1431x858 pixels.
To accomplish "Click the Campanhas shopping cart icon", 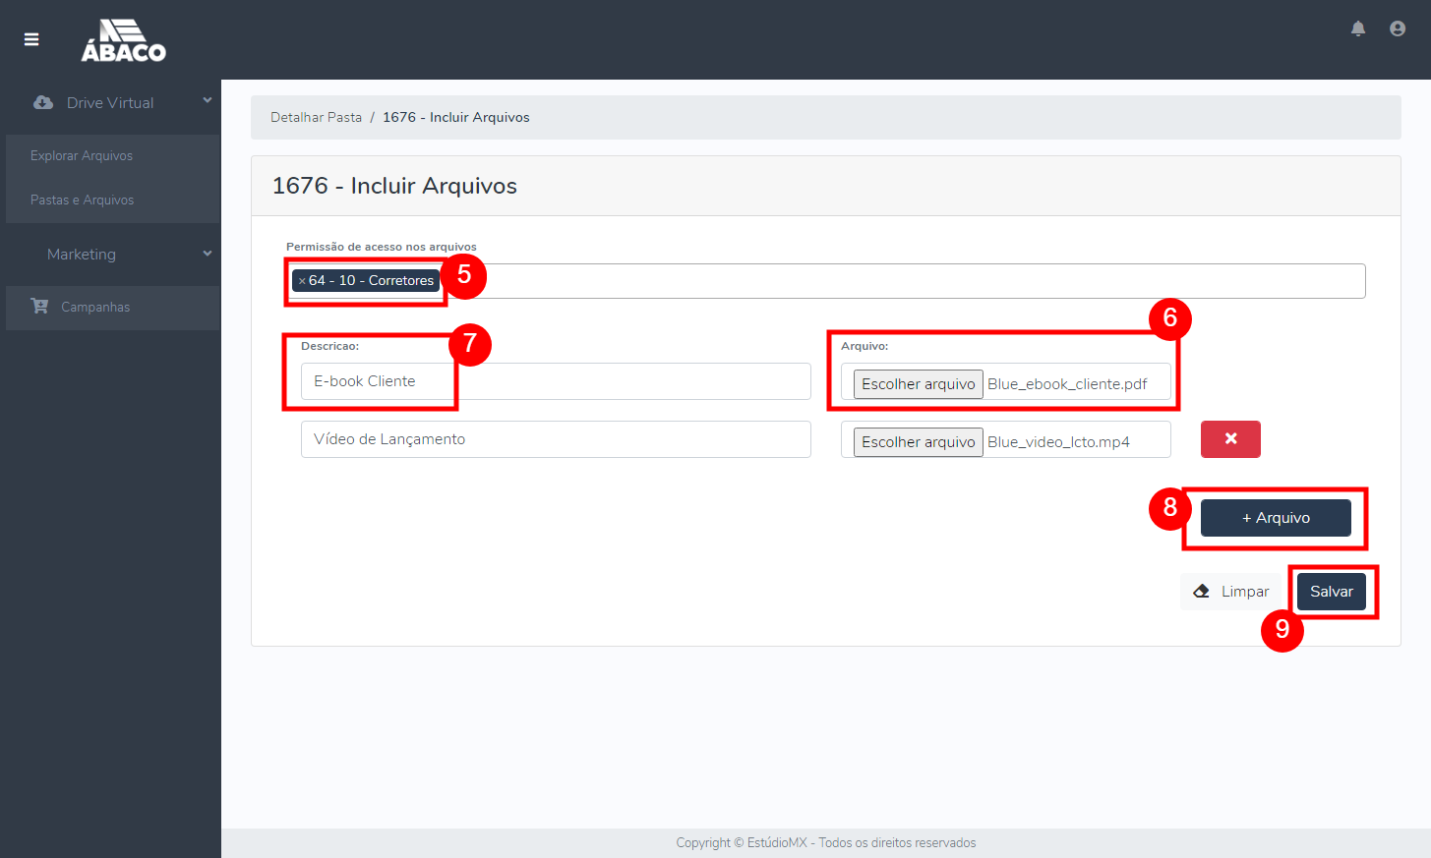I will [39, 307].
